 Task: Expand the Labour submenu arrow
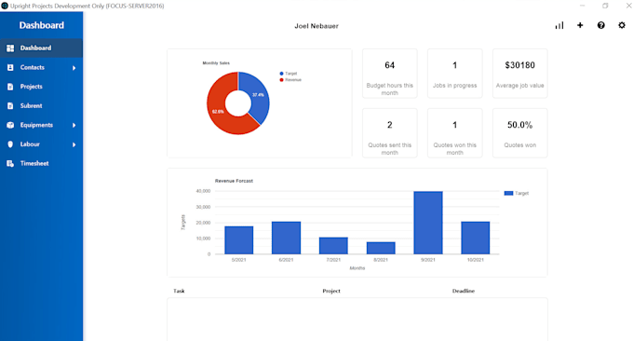(x=74, y=144)
